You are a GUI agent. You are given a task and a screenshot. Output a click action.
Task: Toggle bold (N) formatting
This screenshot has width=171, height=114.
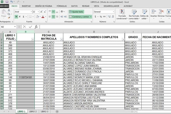16,17
